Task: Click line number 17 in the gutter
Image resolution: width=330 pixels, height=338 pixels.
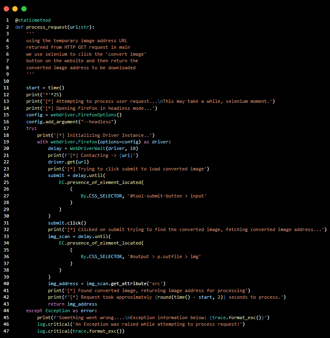Action: pos(6,129)
